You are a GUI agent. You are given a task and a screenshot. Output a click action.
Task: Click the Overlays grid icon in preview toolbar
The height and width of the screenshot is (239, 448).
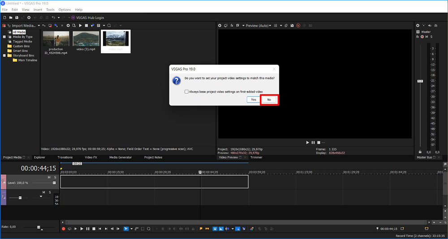coord(276,26)
